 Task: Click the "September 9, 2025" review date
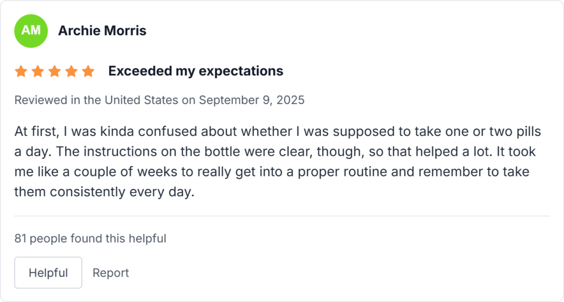tap(252, 100)
